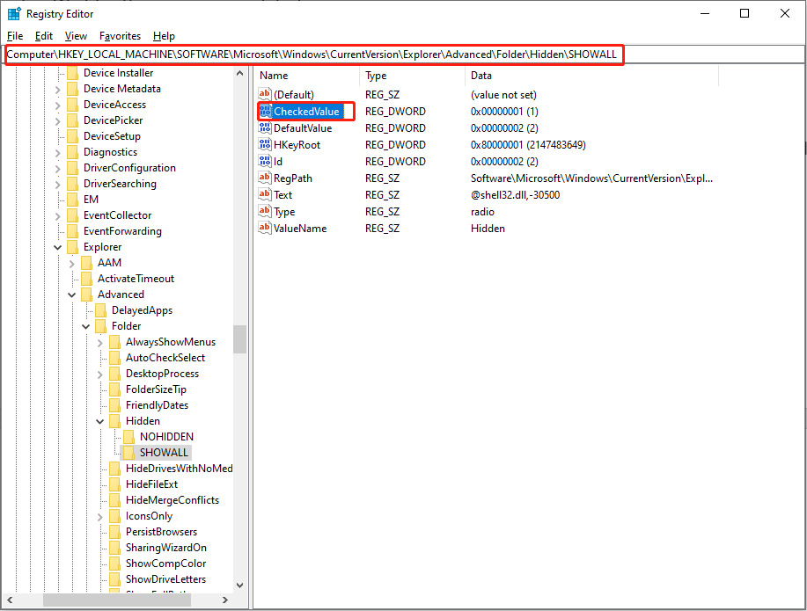Click the Registry Editor title bar icon

pos(14,14)
